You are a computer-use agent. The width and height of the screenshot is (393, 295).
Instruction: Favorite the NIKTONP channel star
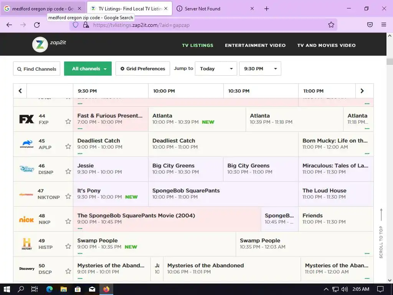coord(68,196)
